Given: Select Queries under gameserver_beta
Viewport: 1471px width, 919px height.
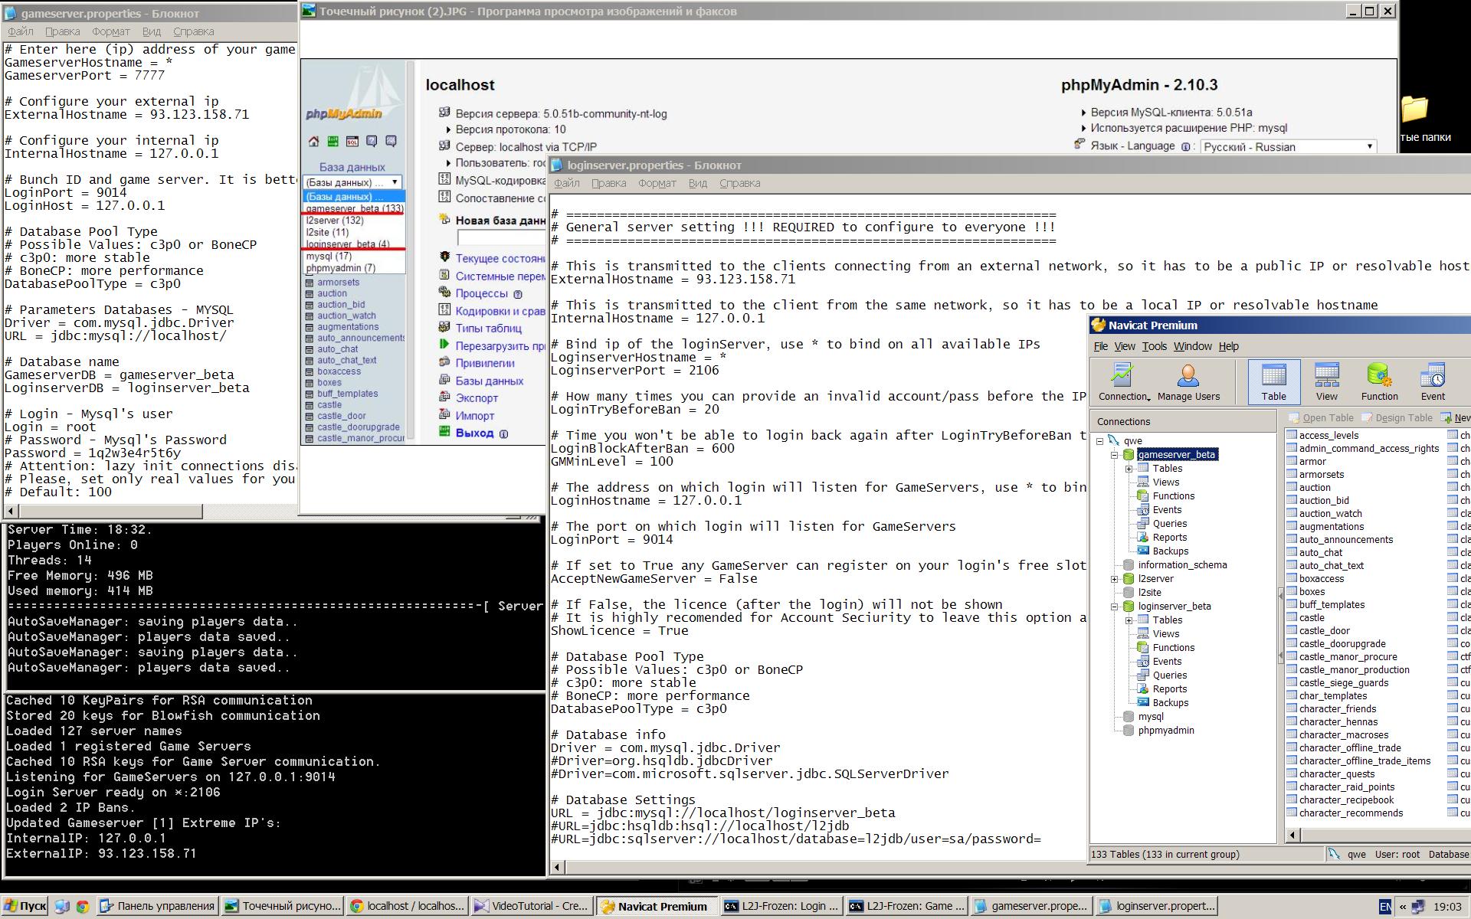Looking at the screenshot, I should 1169,524.
